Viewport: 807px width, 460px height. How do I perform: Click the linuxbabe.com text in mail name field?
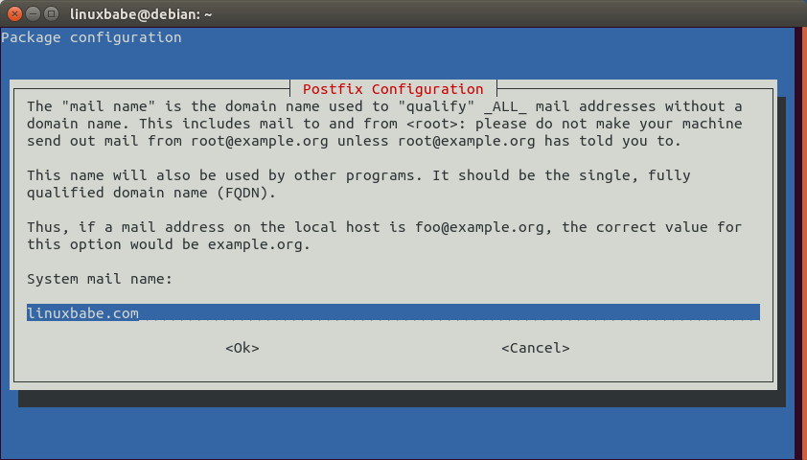pyautogui.click(x=82, y=313)
